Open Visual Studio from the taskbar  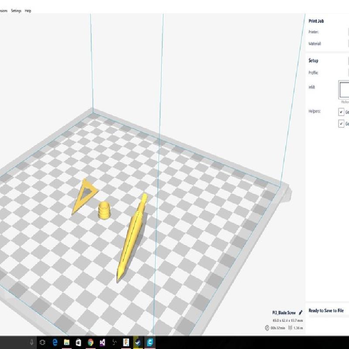(102, 342)
